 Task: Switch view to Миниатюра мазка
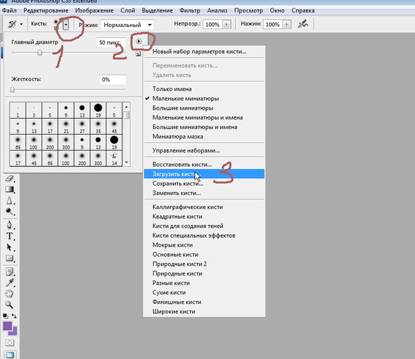pos(204,136)
